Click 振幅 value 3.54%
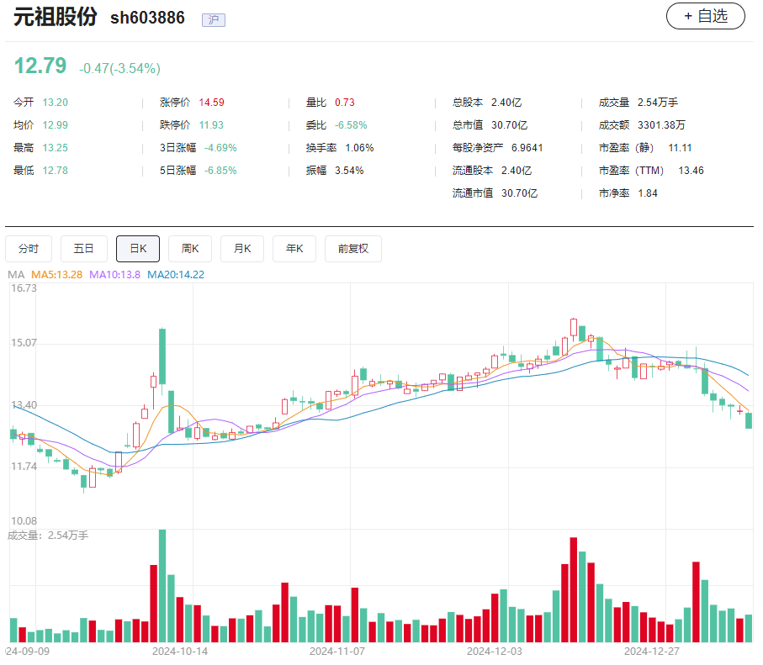Screen dimensions: 763x665 pyautogui.click(x=349, y=171)
